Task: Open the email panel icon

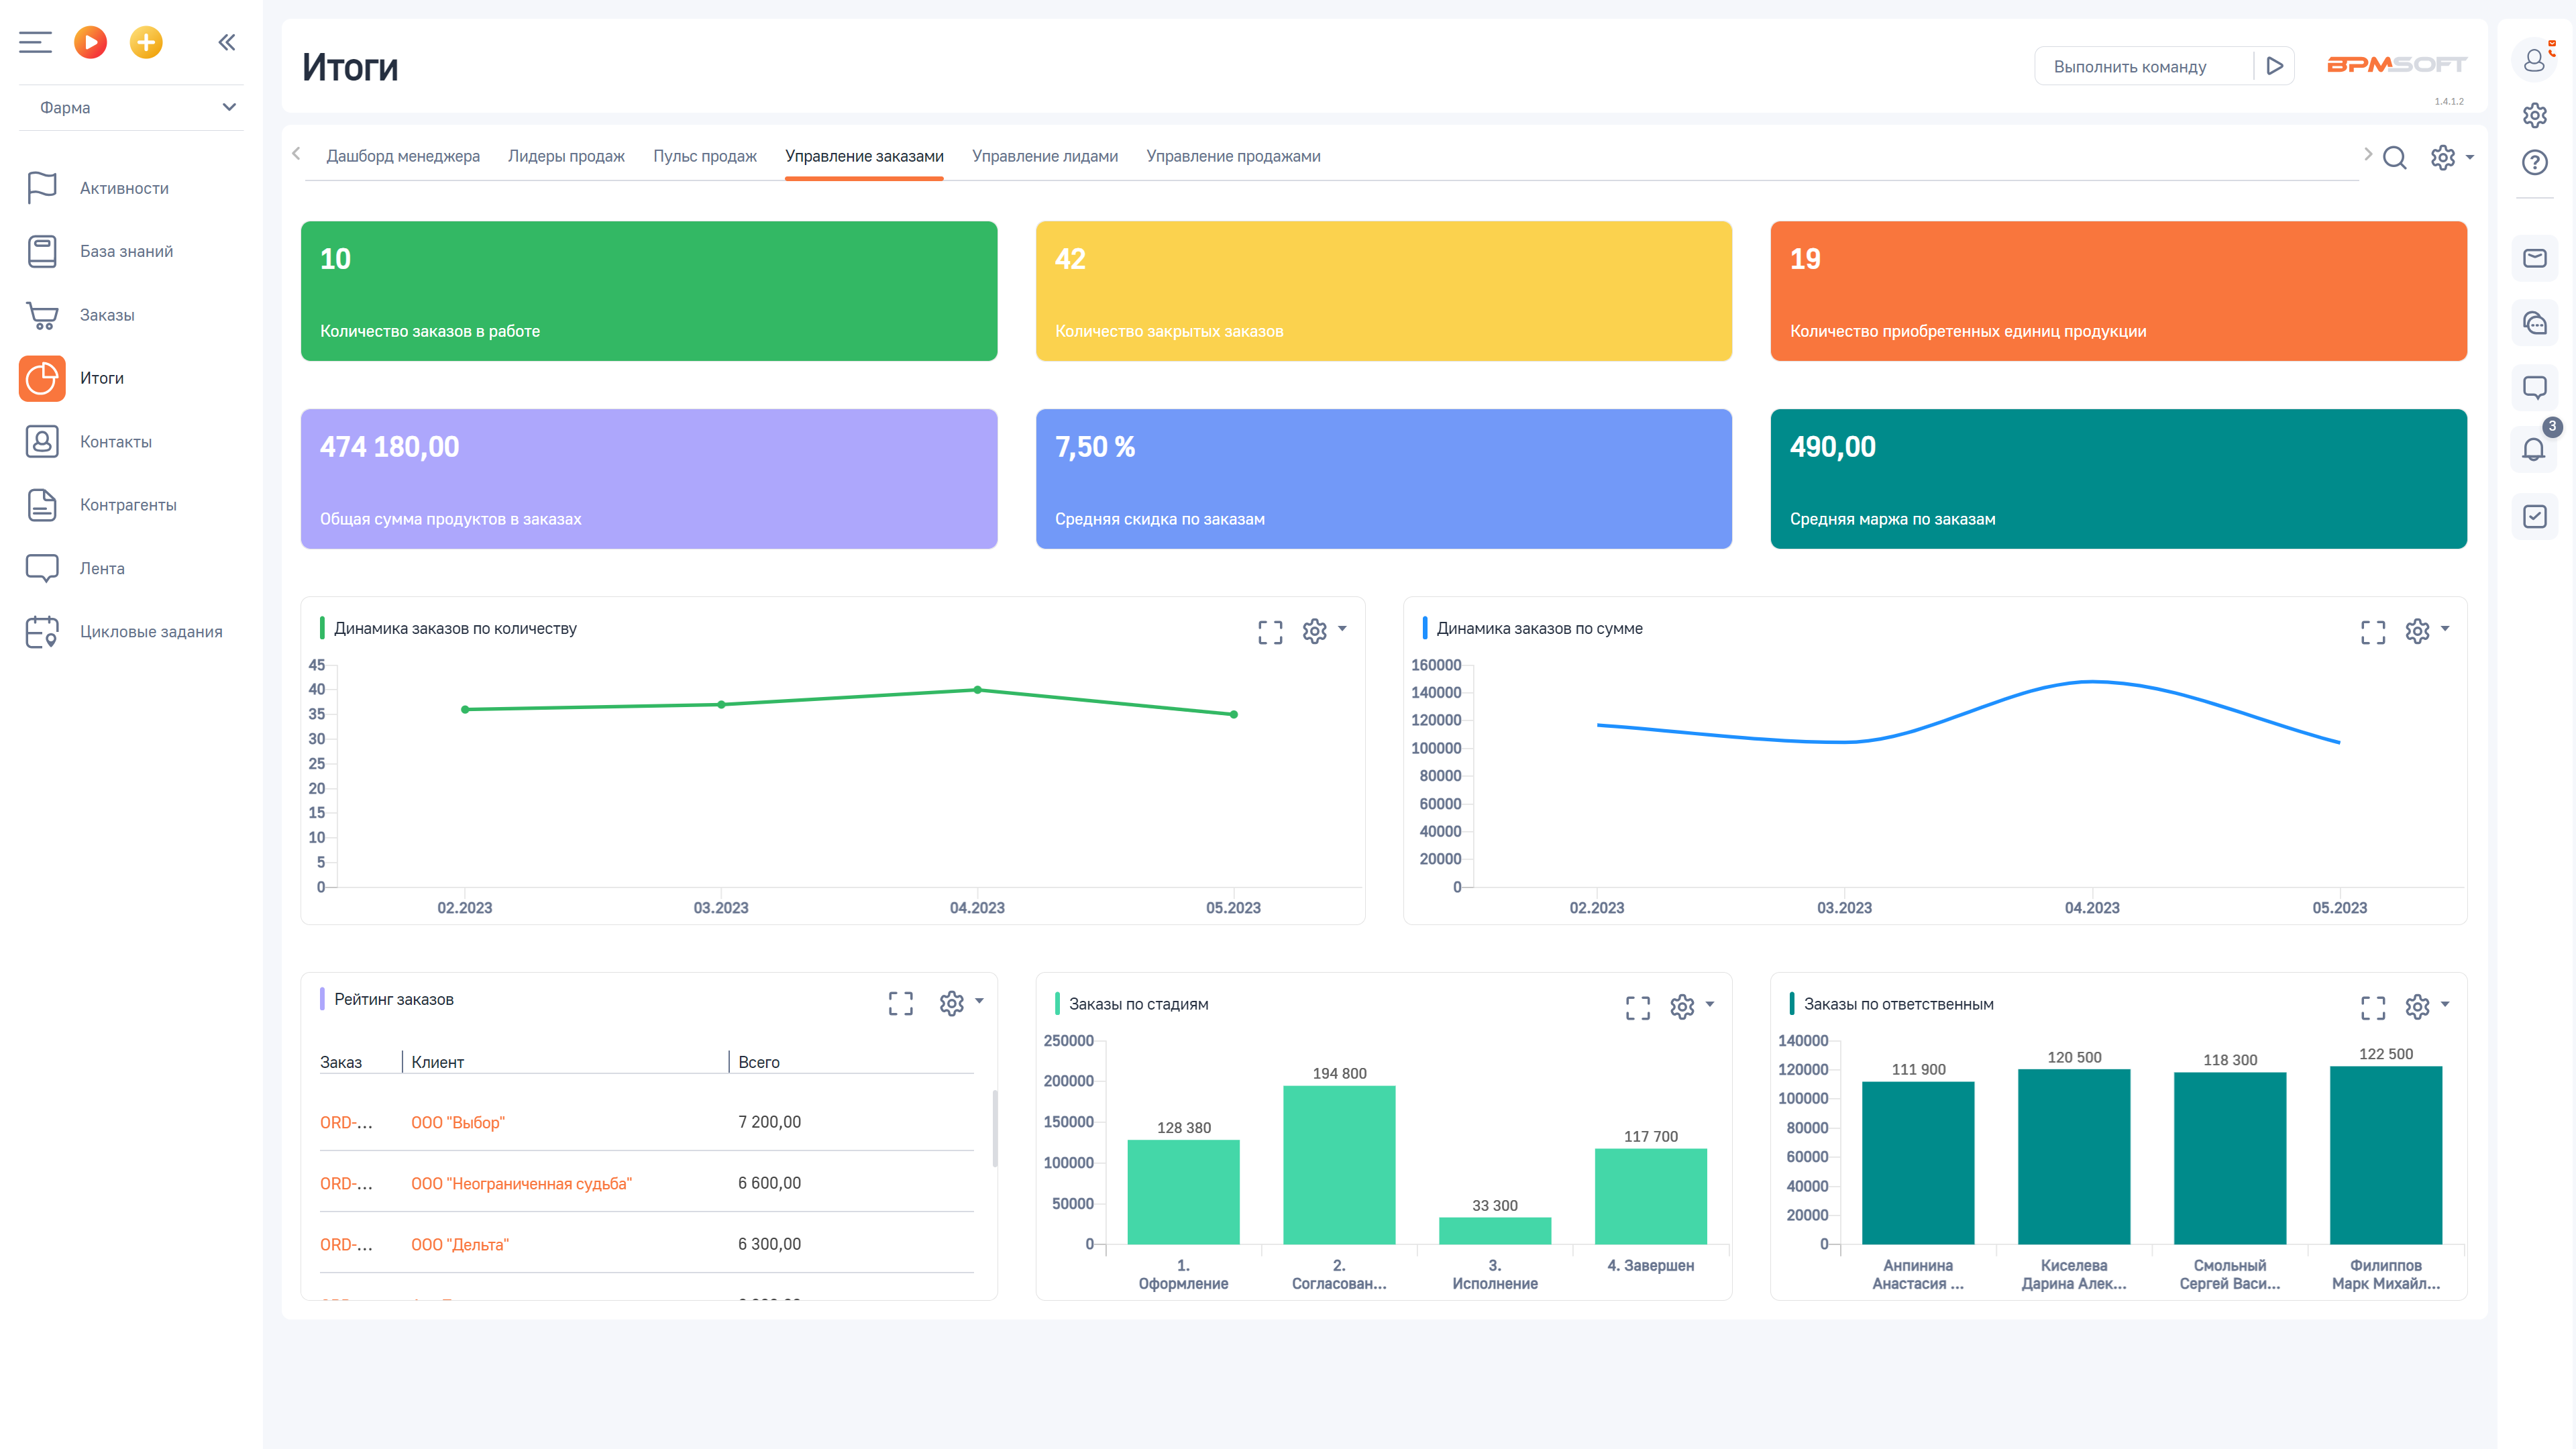Action: [x=2534, y=259]
